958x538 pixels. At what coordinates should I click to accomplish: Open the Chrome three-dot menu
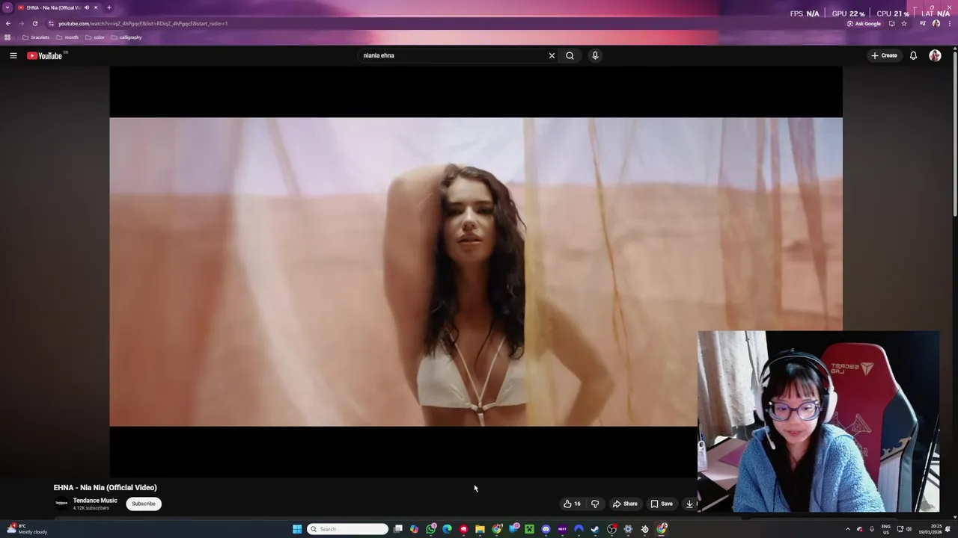(950, 23)
